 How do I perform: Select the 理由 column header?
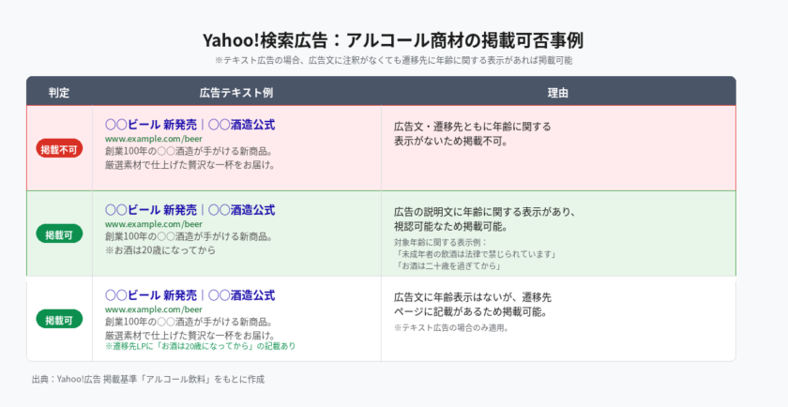[x=558, y=93]
